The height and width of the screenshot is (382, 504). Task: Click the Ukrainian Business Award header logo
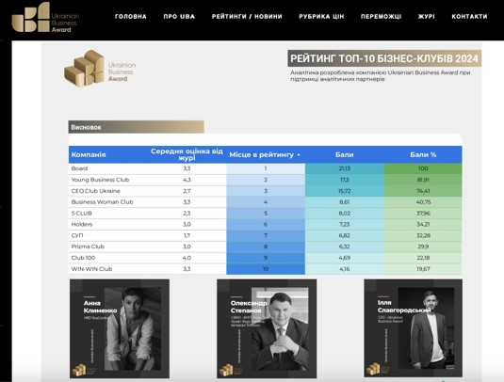click(x=45, y=17)
